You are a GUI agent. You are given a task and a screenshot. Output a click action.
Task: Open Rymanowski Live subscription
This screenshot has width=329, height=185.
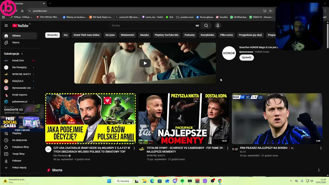[20, 88]
